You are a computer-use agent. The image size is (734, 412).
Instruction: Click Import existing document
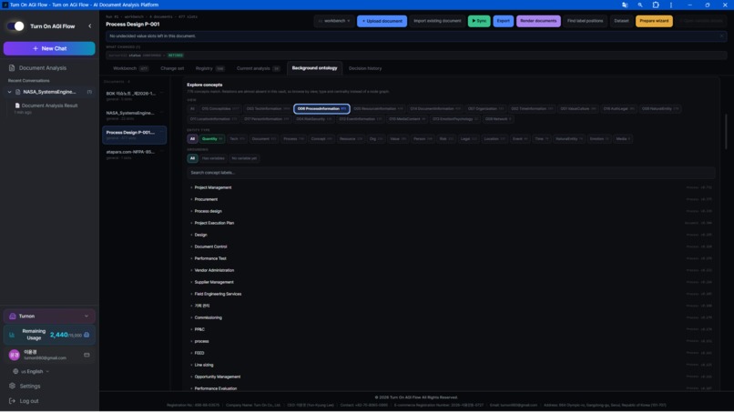(x=437, y=21)
